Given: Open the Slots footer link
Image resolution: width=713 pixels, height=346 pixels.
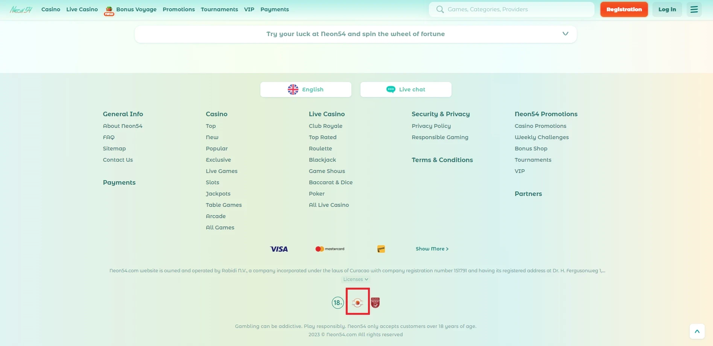Looking at the screenshot, I should [x=213, y=182].
